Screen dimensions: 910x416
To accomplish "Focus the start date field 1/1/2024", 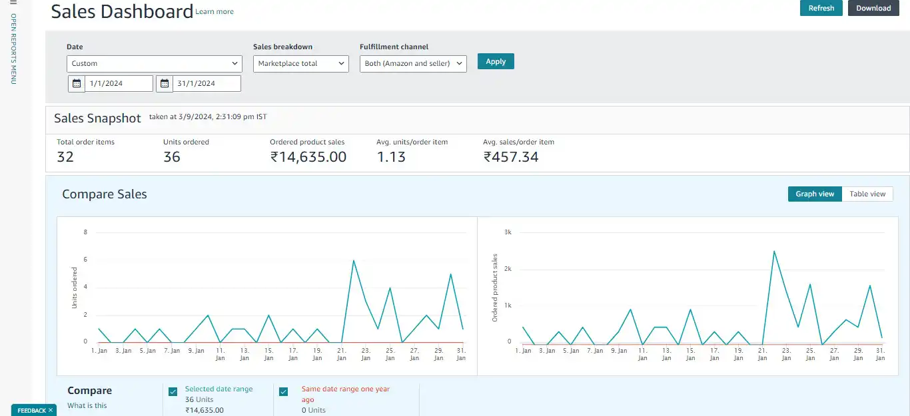I will click(119, 84).
